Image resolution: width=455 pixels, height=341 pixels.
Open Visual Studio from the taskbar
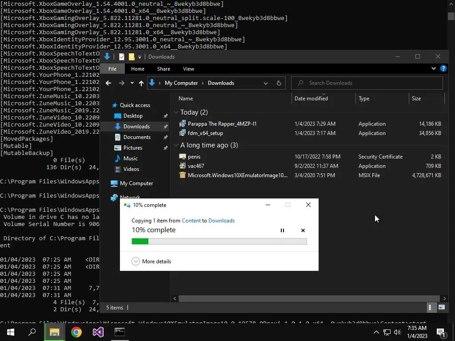pyautogui.click(x=98, y=332)
